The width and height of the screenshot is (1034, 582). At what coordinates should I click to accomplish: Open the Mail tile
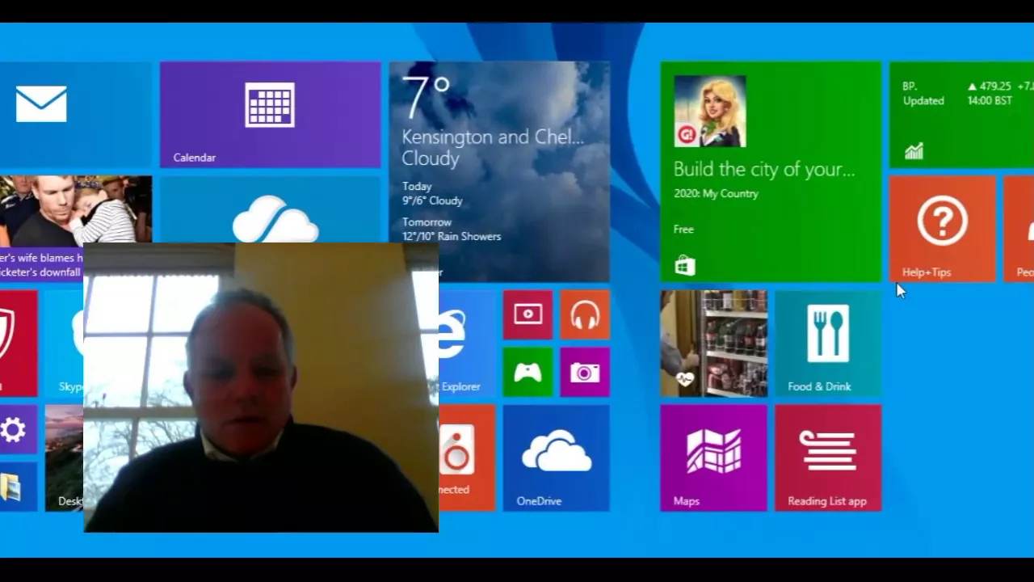tap(75, 115)
